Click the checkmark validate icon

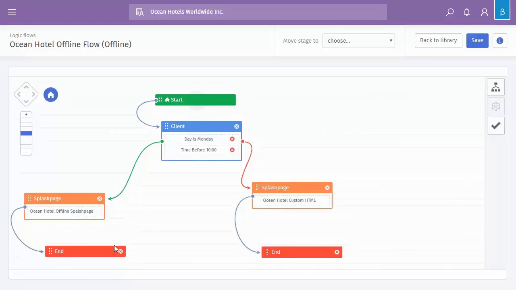[496, 126]
